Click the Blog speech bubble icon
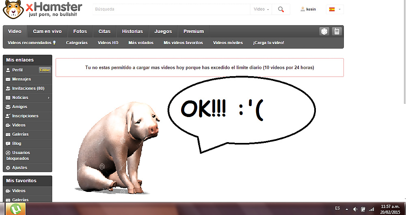This screenshot has width=406, height=215. click(x=8, y=143)
